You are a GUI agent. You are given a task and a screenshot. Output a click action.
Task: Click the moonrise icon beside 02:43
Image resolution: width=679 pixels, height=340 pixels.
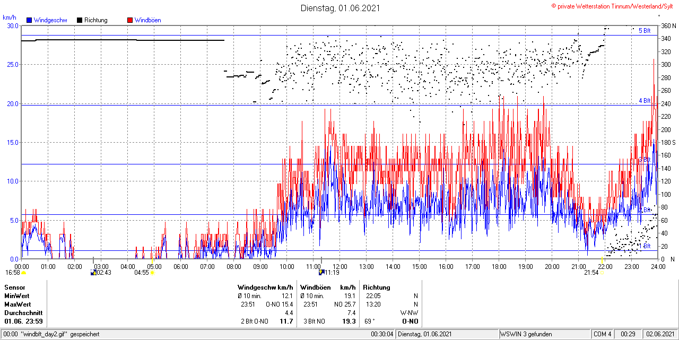[94, 273]
